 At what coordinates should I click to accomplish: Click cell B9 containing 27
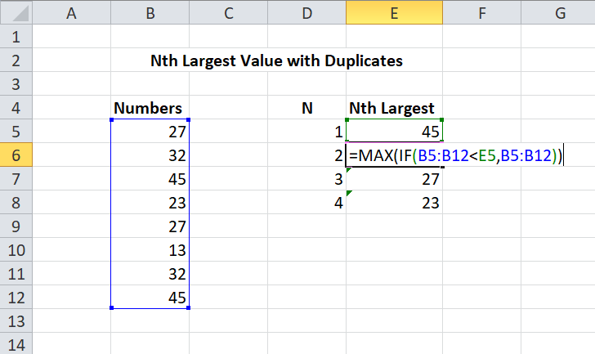[x=150, y=226]
